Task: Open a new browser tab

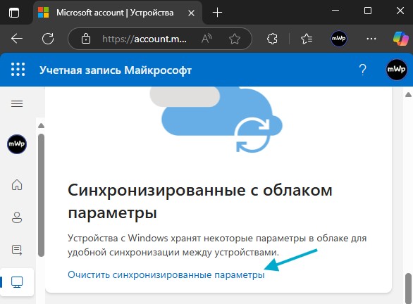Action: coord(217,13)
